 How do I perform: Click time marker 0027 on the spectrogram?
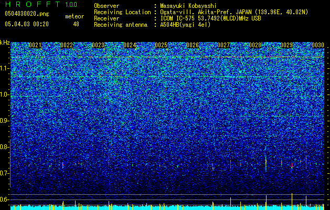pyautogui.click(x=223, y=45)
